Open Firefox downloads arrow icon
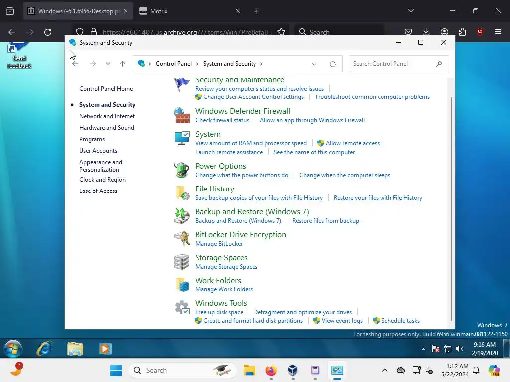Viewport: 510px width, 382px height. pyautogui.click(x=426, y=31)
